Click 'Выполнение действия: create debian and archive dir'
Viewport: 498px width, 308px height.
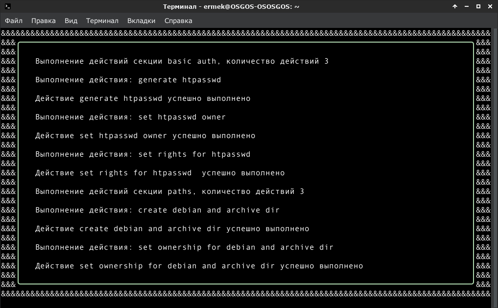point(158,210)
